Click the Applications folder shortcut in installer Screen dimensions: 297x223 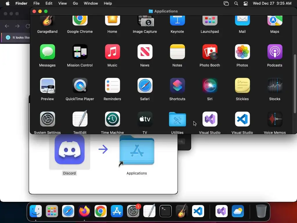pos(137,151)
